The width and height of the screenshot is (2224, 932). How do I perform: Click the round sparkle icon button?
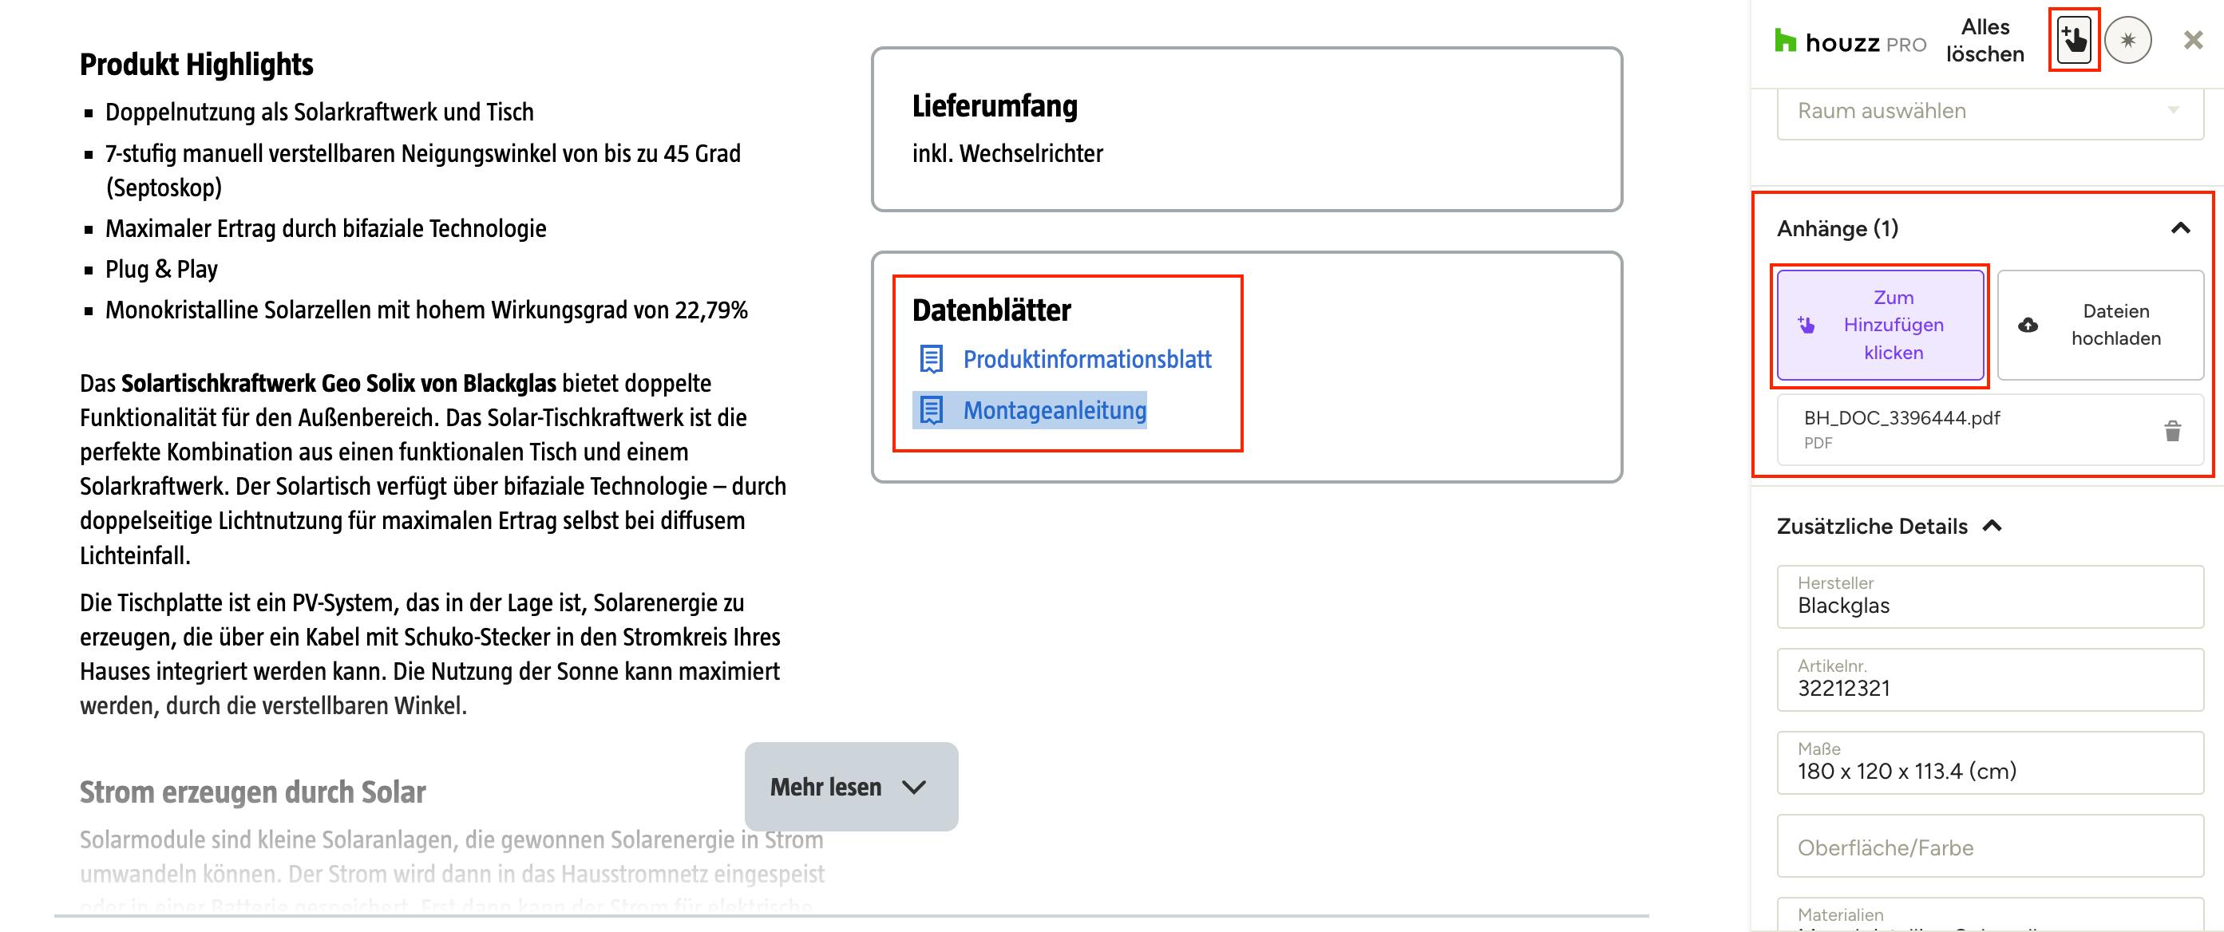(x=2128, y=40)
